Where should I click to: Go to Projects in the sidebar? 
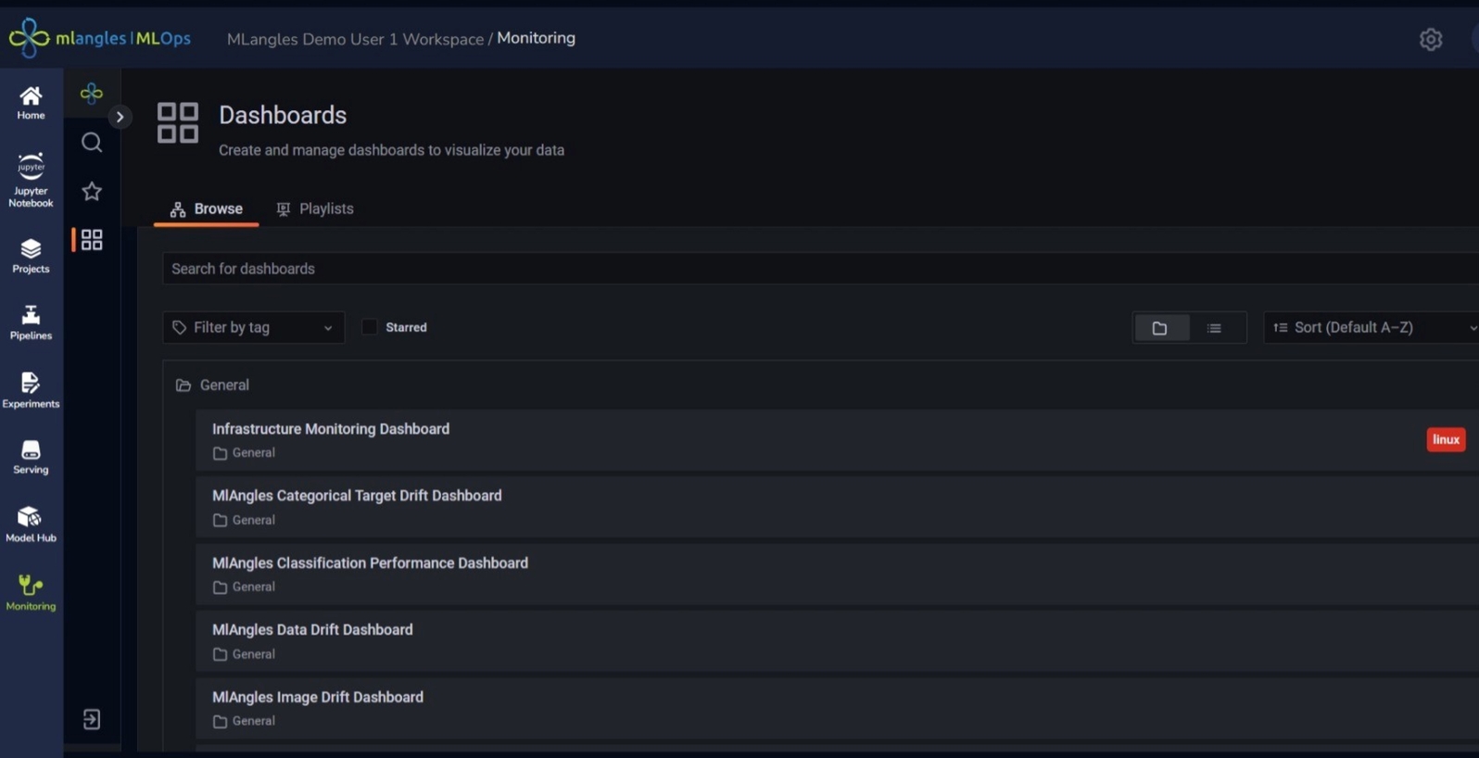coord(31,256)
